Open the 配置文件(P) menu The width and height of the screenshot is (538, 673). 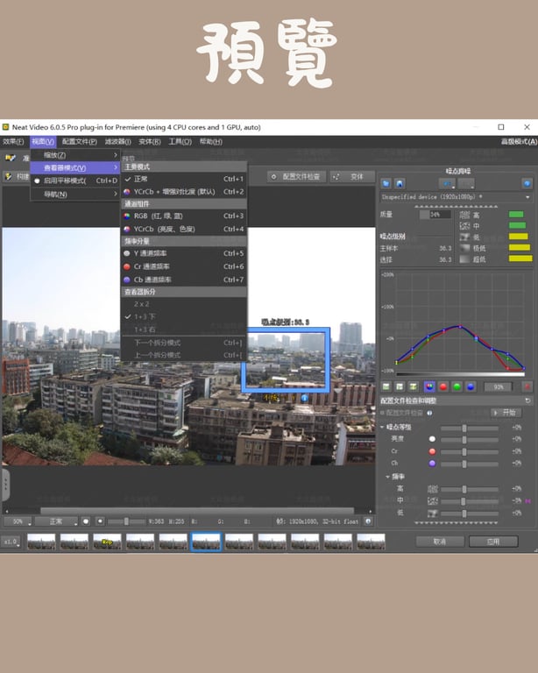80,142
